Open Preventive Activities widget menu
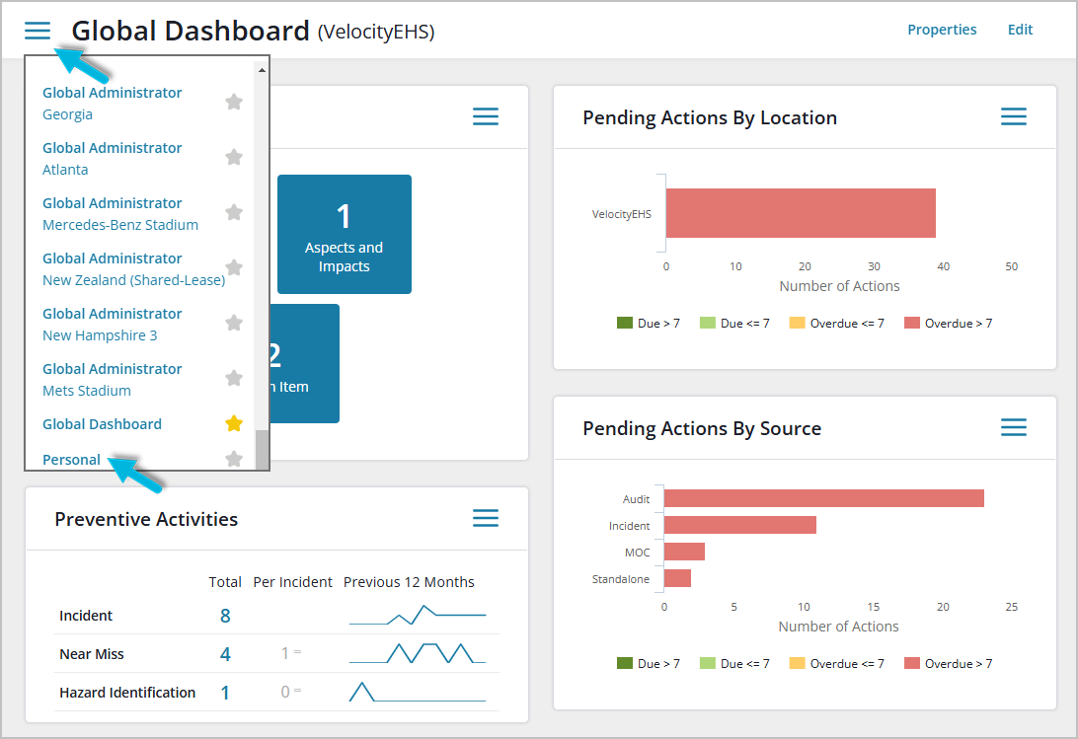The height and width of the screenshot is (739, 1078). click(486, 518)
